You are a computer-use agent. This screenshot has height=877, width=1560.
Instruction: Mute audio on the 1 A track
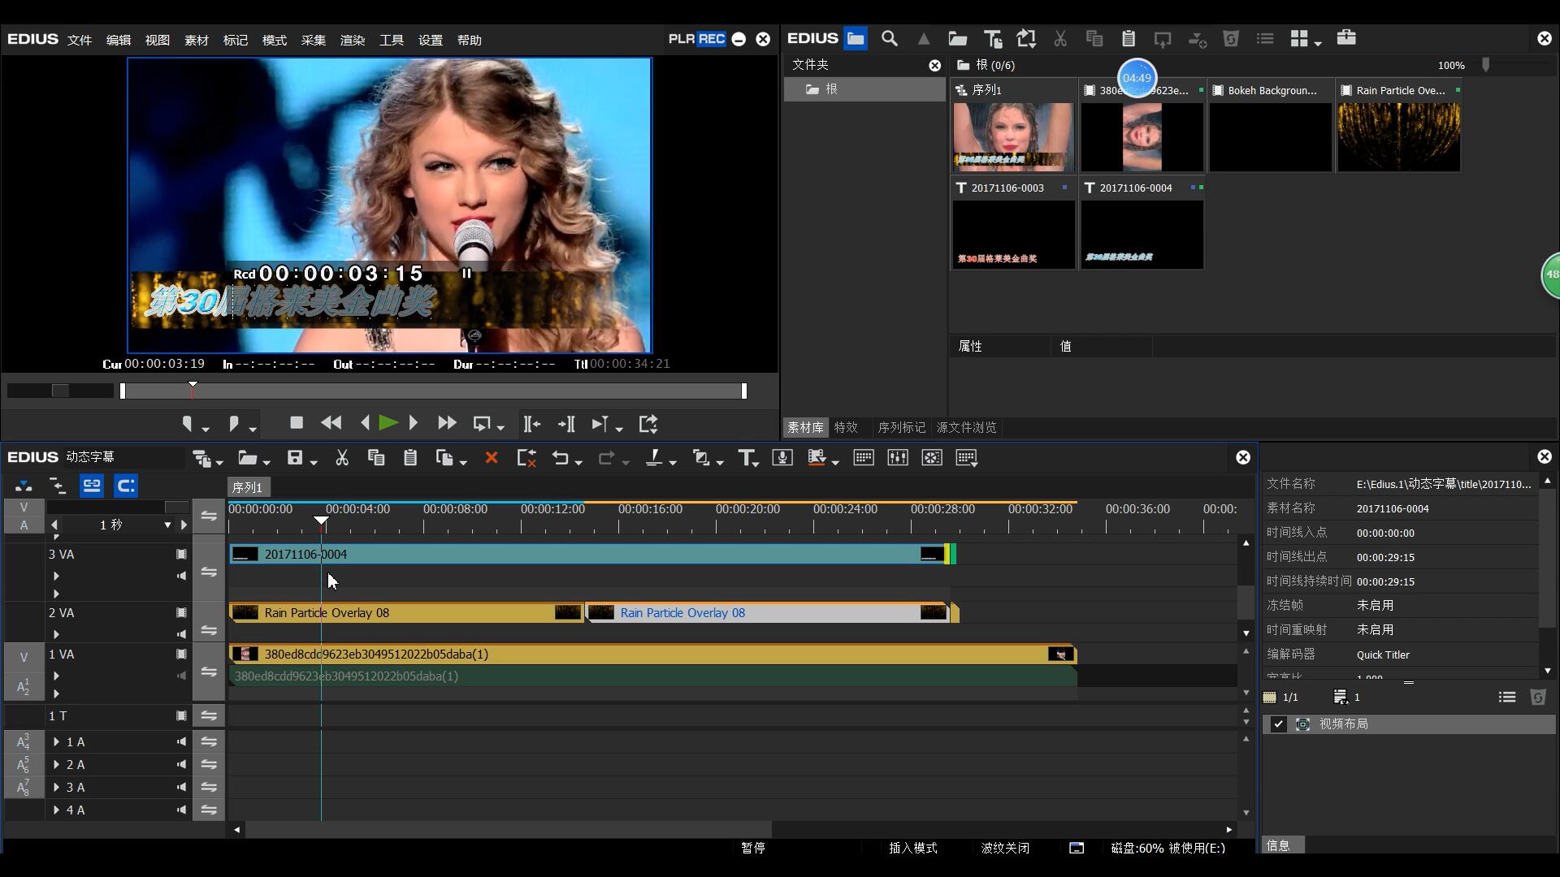click(181, 741)
